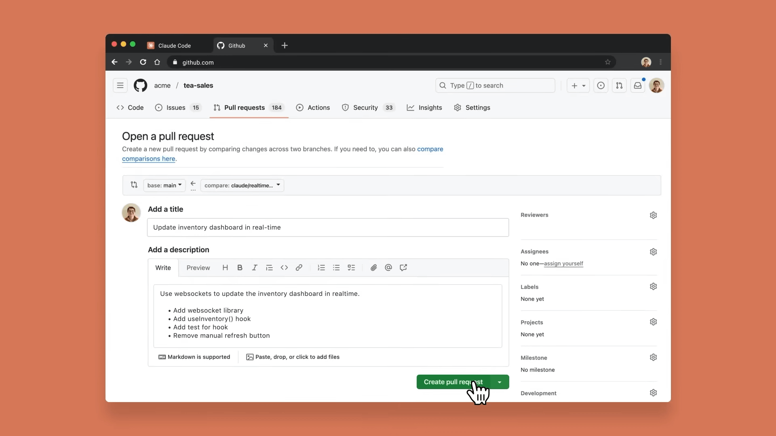
Task: Open the notifications inbox icon
Action: tap(637, 86)
